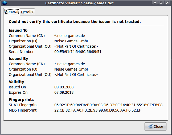Click issued date 09.09.2008
This screenshot has width=172, height=135.
pyautogui.click(x=64, y=87)
